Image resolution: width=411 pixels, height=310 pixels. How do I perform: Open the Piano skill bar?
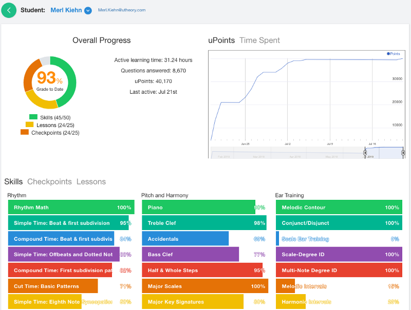(x=205, y=208)
